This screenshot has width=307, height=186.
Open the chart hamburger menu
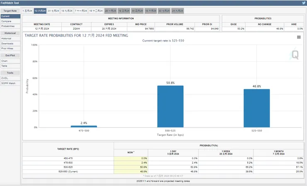(299, 37)
